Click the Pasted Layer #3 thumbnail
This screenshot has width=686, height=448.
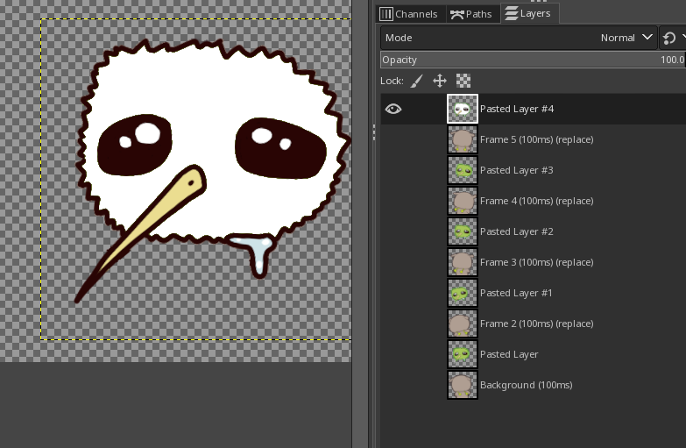463,170
